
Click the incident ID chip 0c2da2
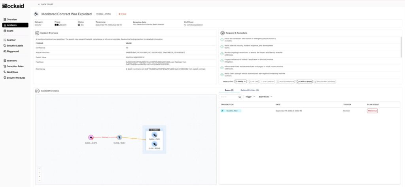(104, 14)
